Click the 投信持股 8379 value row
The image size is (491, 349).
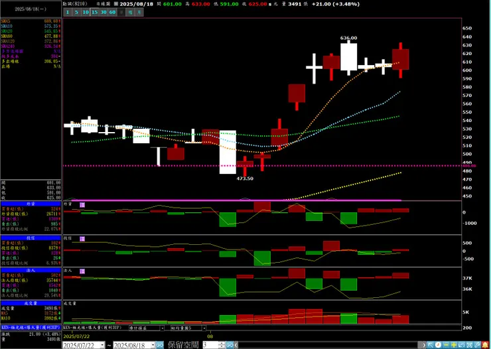point(31,248)
